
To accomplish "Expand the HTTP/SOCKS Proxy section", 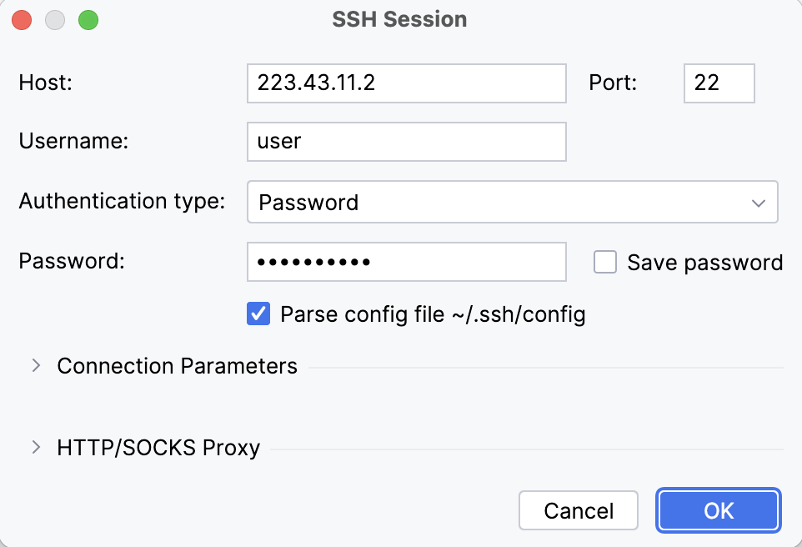I will click(x=156, y=447).
